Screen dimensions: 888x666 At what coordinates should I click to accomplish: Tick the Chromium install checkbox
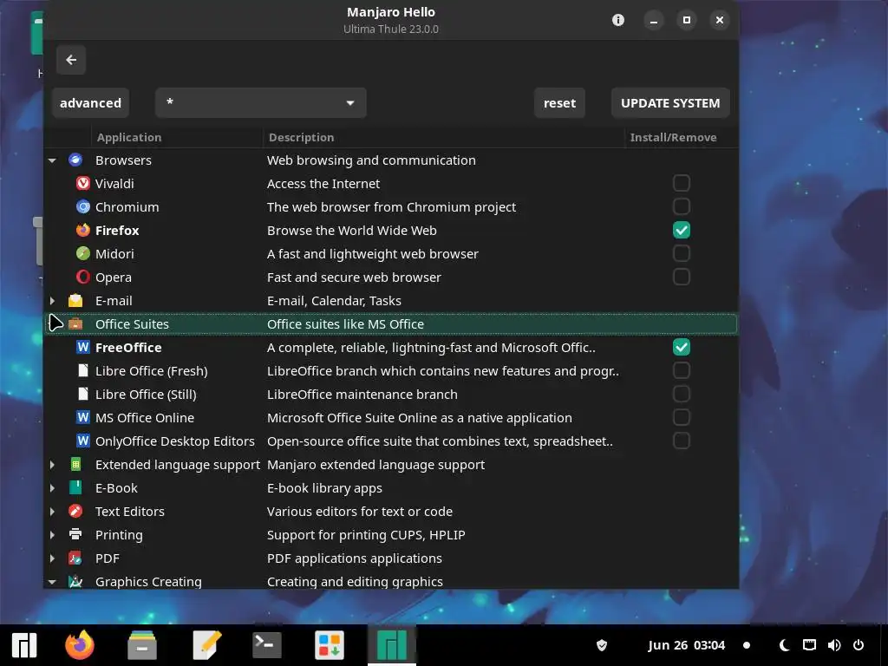coord(682,206)
